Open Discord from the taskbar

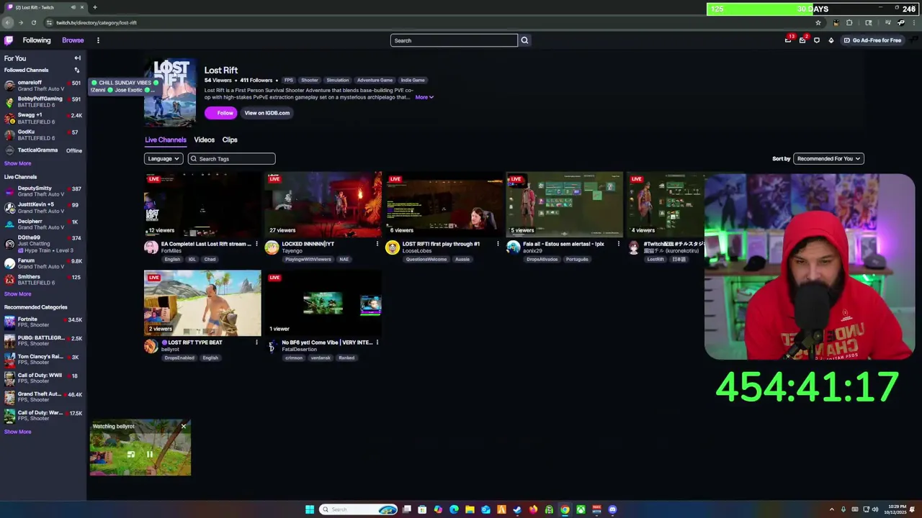pyautogui.click(x=612, y=509)
